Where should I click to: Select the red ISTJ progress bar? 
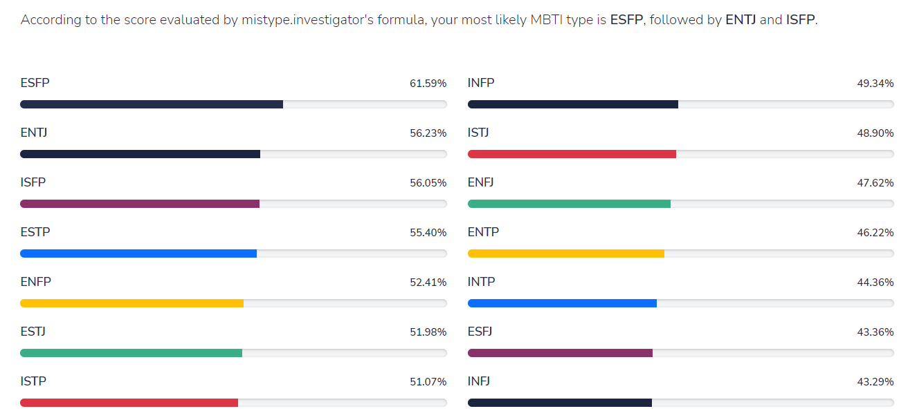pyautogui.click(x=680, y=154)
